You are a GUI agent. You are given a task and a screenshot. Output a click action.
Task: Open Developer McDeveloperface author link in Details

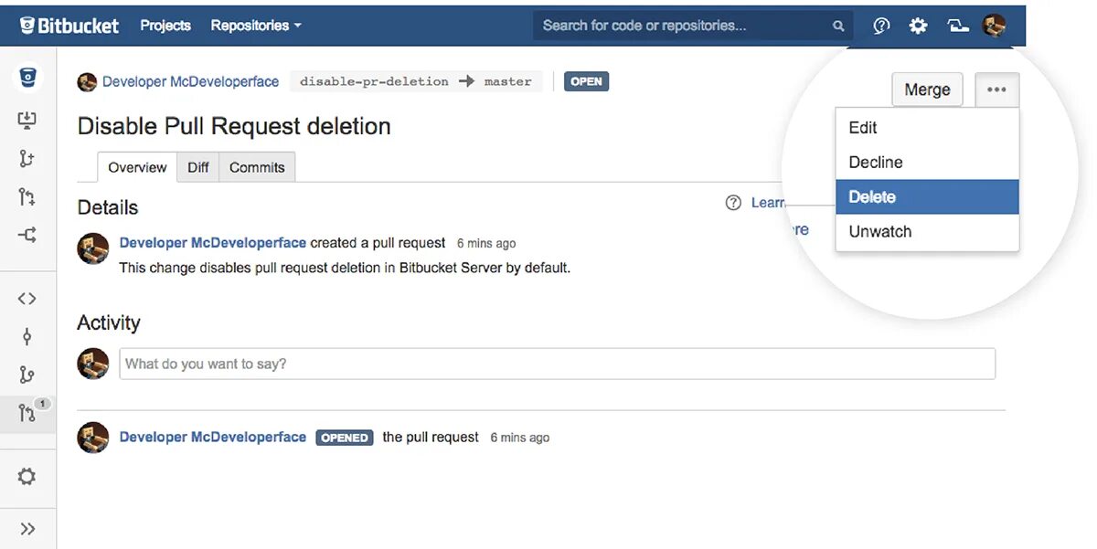click(213, 243)
